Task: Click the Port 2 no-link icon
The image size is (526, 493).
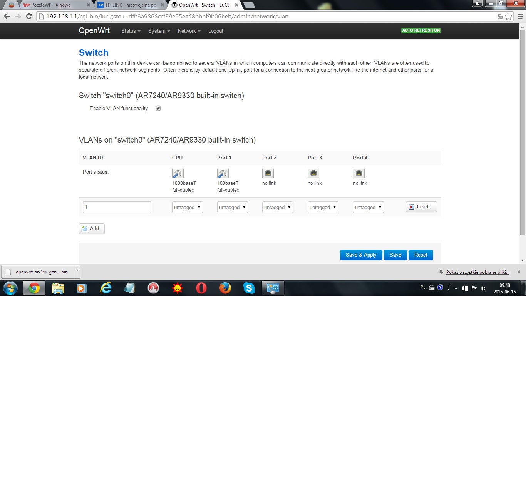Action: click(268, 173)
